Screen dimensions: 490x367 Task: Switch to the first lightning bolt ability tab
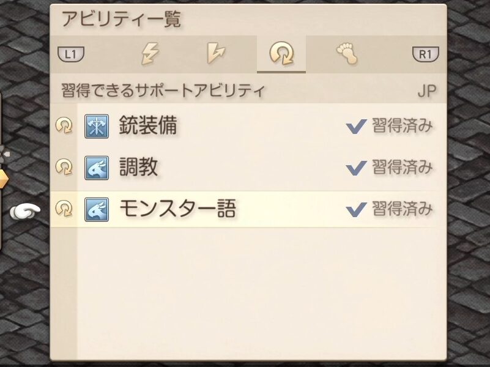tap(150, 54)
